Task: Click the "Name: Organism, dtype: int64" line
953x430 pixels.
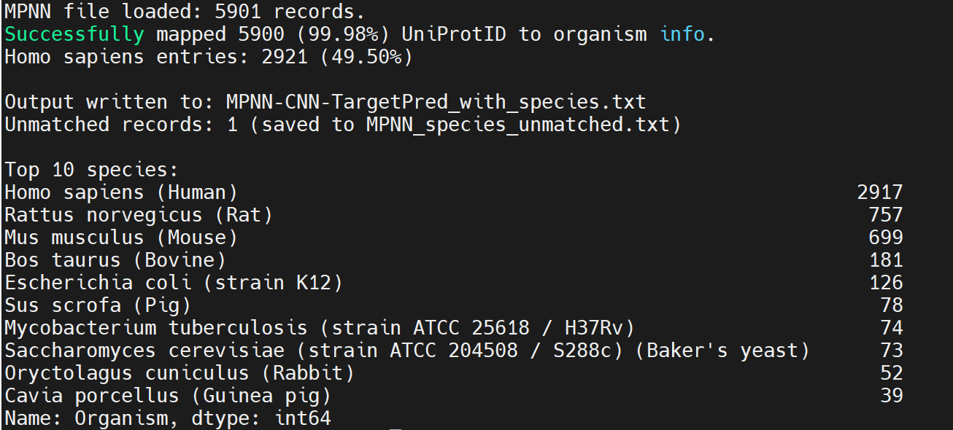Action: [168, 418]
